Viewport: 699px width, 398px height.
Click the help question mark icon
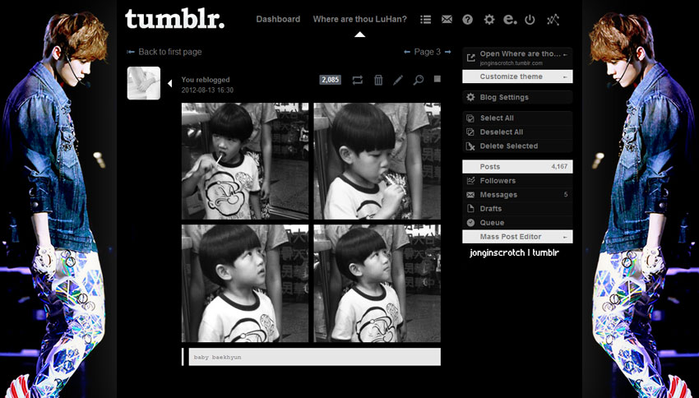(x=467, y=19)
